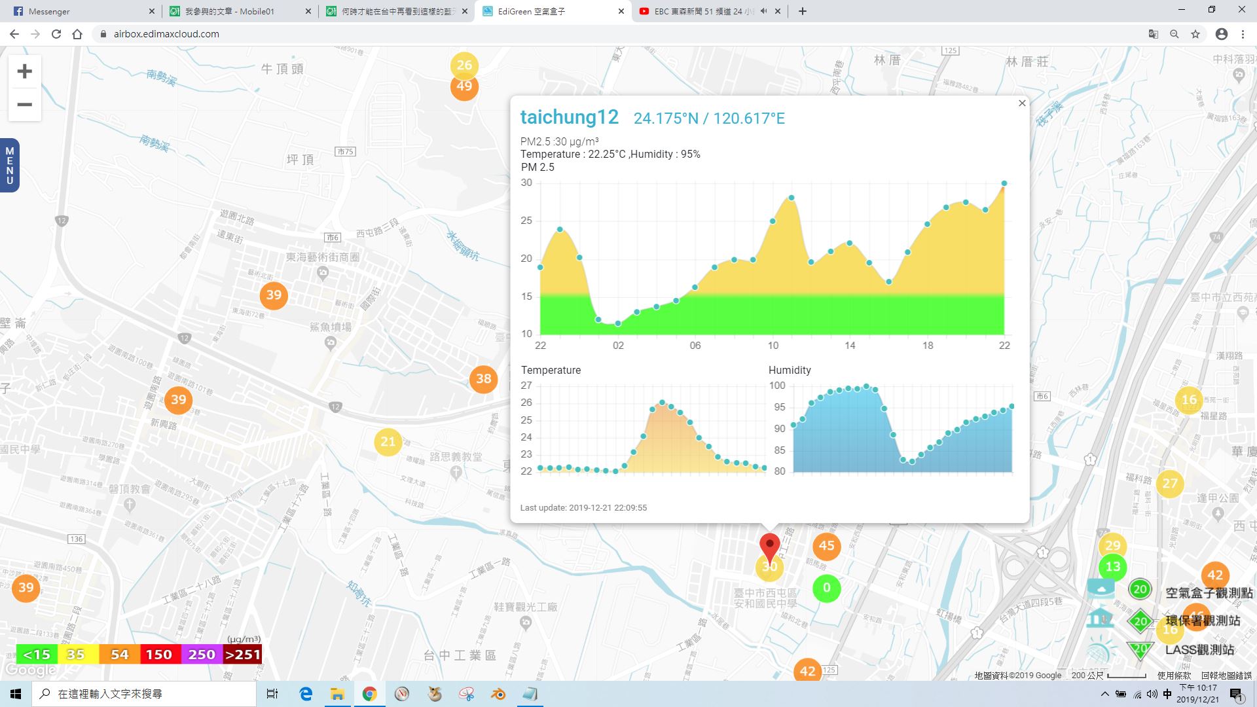The image size is (1257, 707).
Task: Click the PM 2.5 chart peak point at 22
Action: 1004,183
